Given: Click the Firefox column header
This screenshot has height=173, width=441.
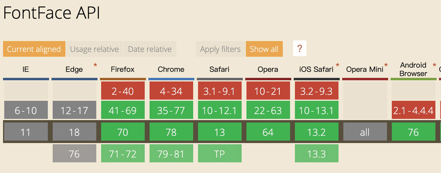Looking at the screenshot, I should click(x=122, y=69).
